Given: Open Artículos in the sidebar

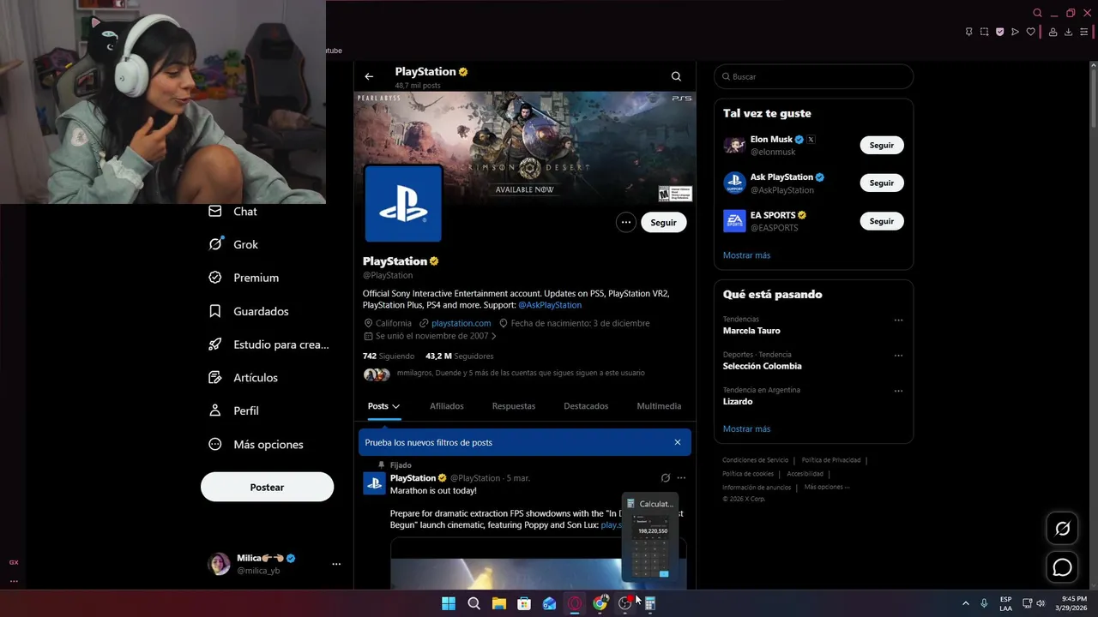Looking at the screenshot, I should pyautogui.click(x=244, y=377).
